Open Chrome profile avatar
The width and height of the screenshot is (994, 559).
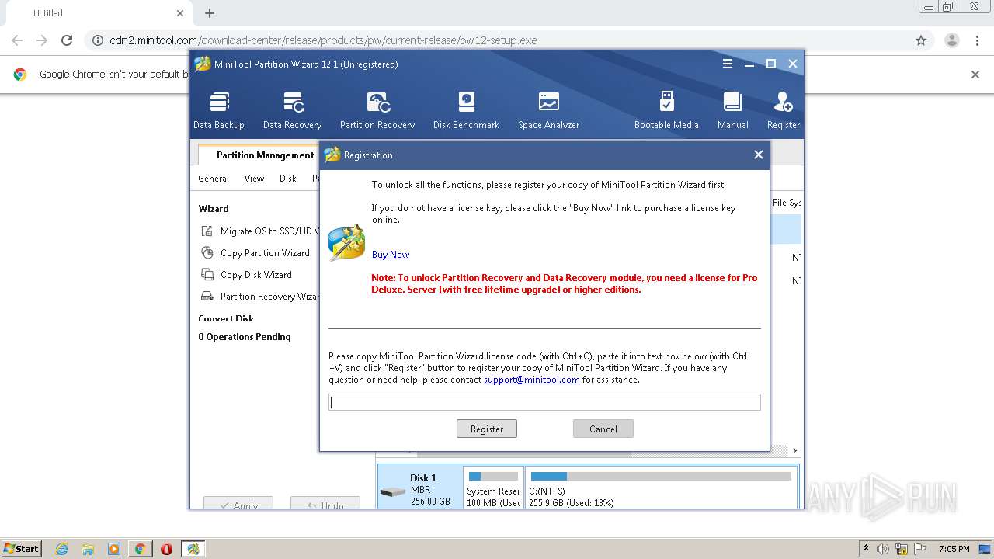(952, 40)
